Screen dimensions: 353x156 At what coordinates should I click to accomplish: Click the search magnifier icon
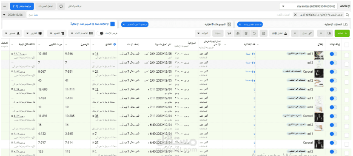point(347,15)
